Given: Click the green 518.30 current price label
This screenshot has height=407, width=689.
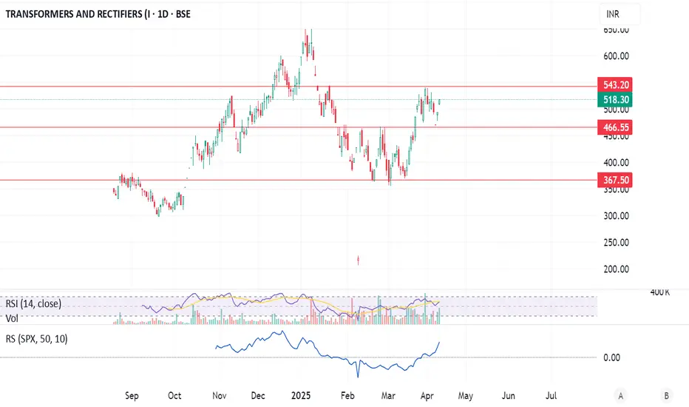Looking at the screenshot, I should tap(615, 100).
